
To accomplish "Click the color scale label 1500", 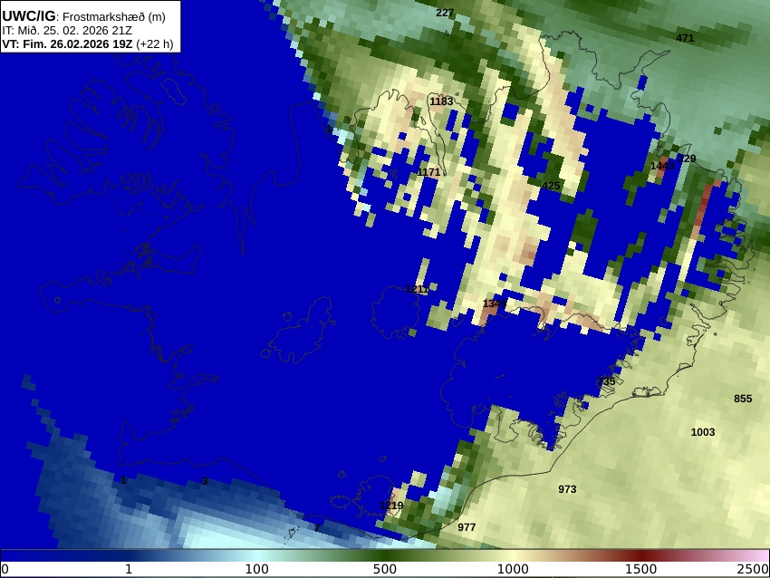I will click(x=641, y=569).
